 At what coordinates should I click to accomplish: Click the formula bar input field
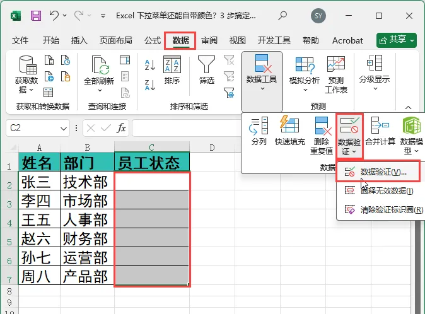(187, 128)
